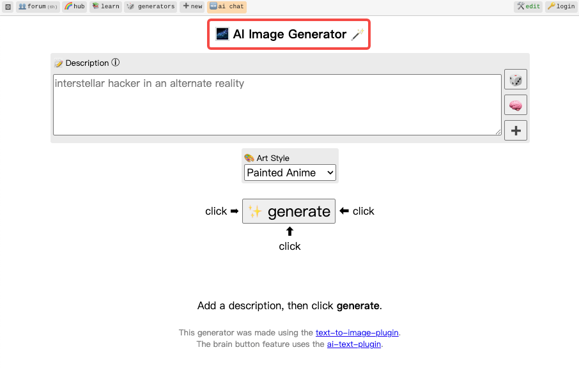Click the magic wand icon in title
This screenshot has height=368, width=579.
pyautogui.click(x=358, y=34)
